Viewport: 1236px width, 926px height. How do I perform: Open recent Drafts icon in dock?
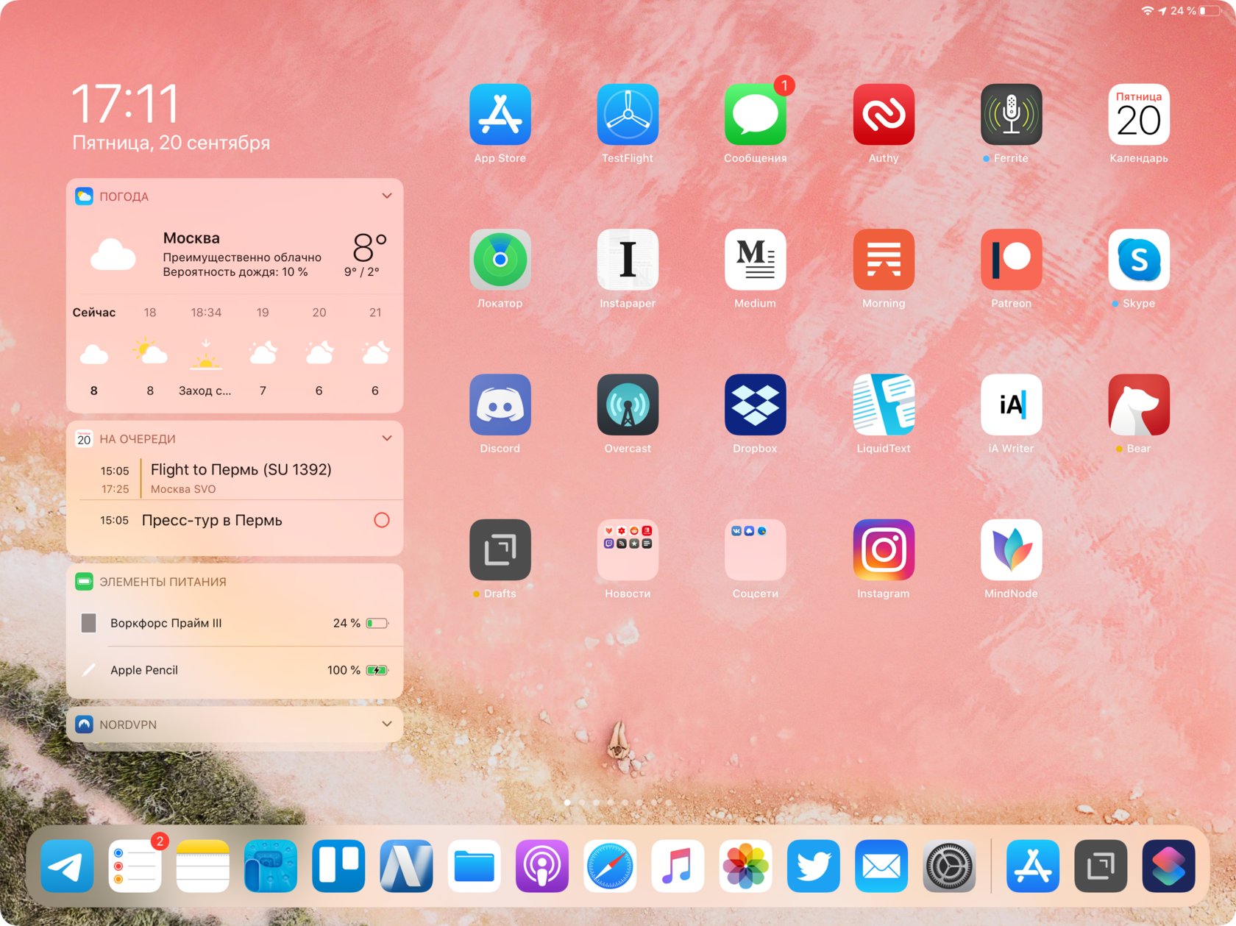point(1101,866)
